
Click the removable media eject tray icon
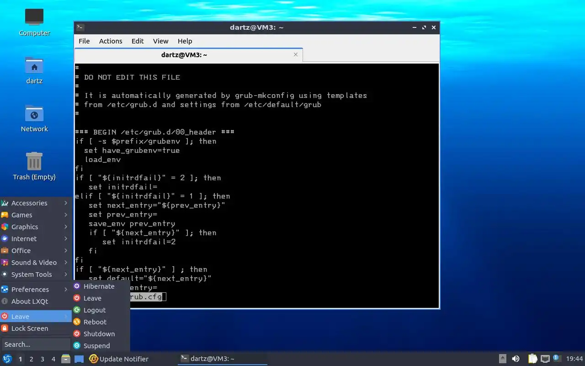502,359
